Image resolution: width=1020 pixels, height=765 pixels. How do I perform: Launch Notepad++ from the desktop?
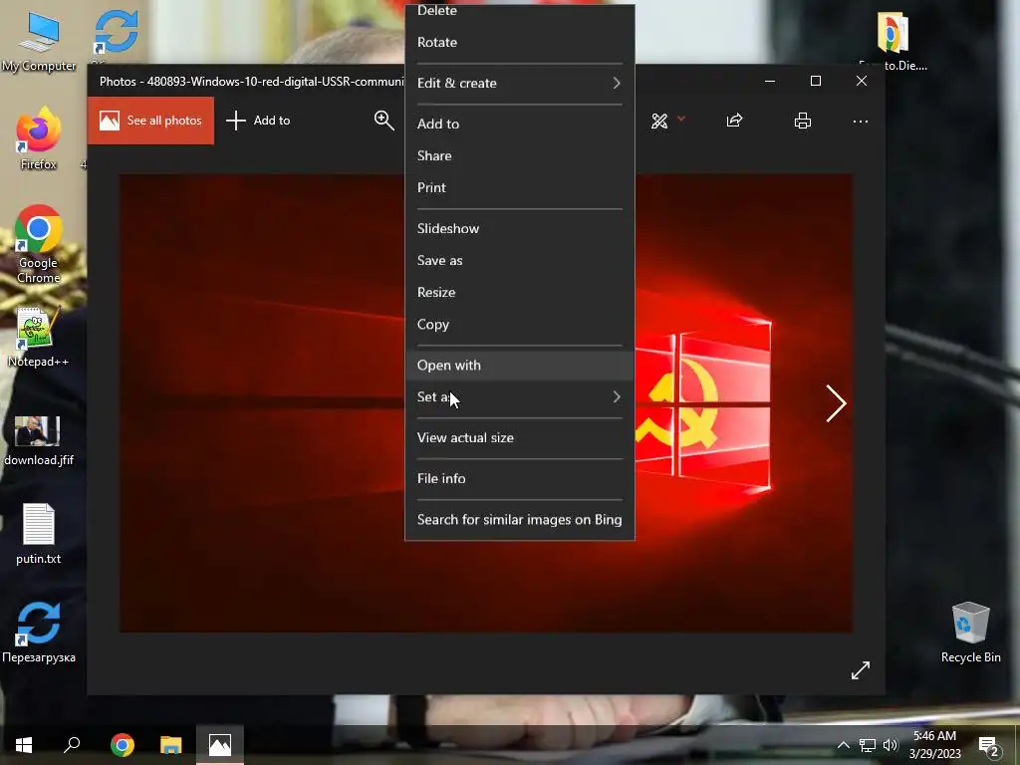point(39,337)
